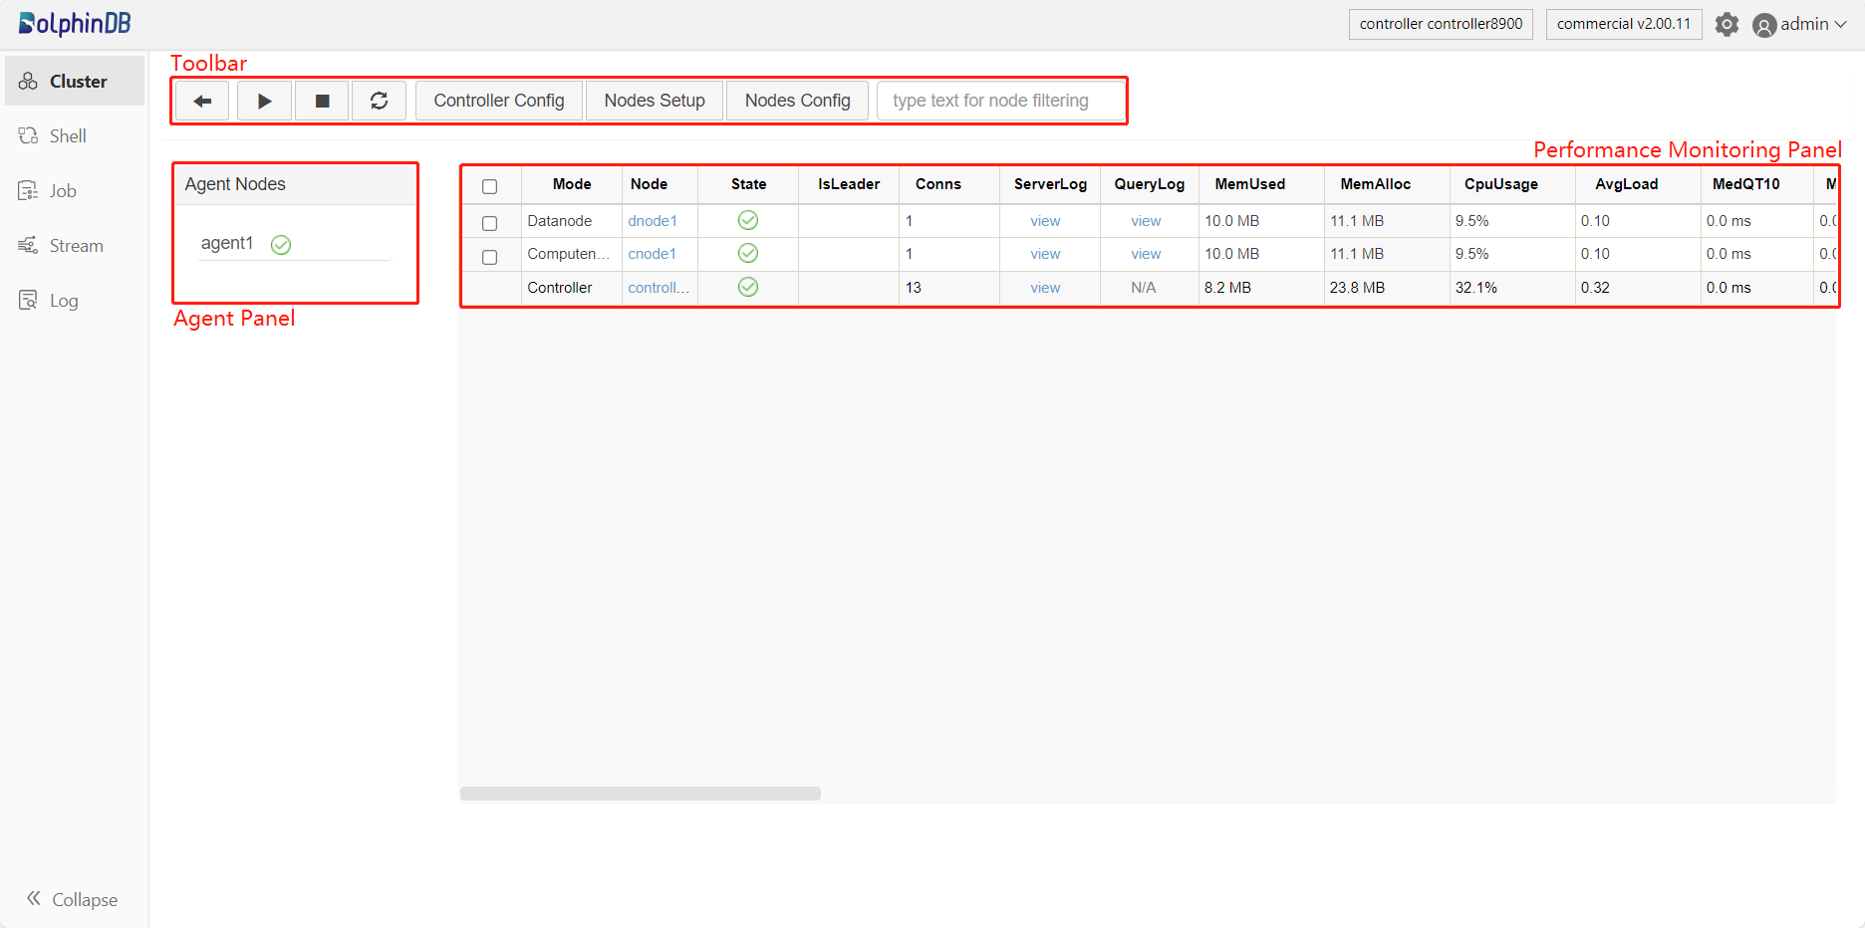Focus the node filtering text field
Image resolution: width=1865 pixels, height=928 pixels.
pyautogui.click(x=1000, y=101)
